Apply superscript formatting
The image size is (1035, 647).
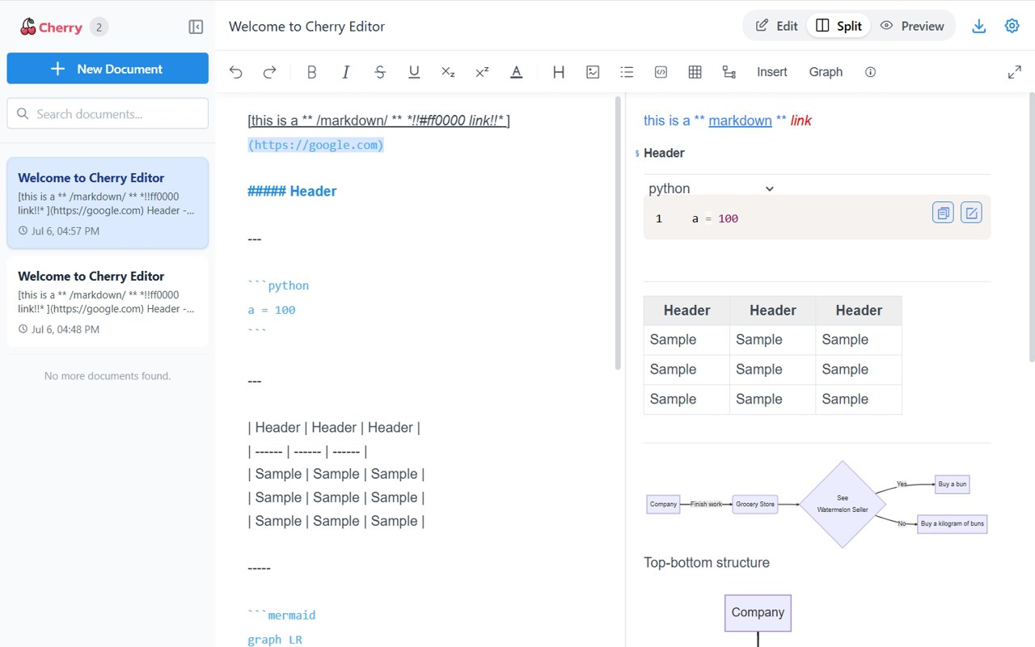point(482,72)
